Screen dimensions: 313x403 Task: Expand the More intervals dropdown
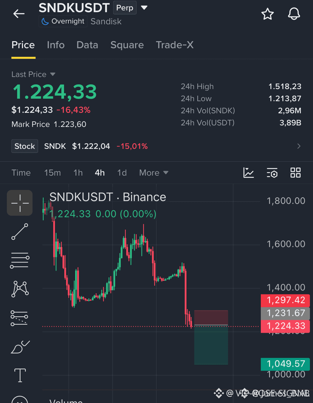pyautogui.click(x=154, y=173)
